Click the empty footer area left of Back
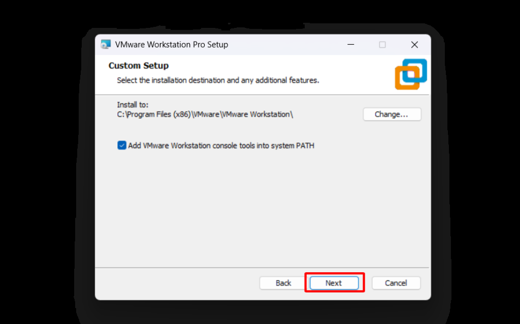520x324 pixels. (x=178, y=283)
